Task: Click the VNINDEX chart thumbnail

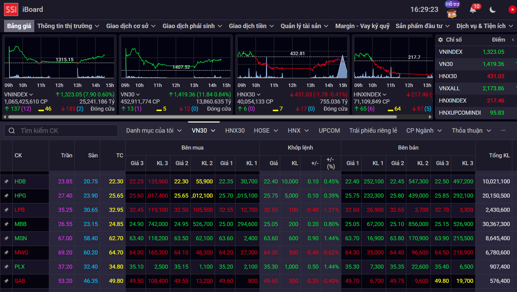Action: tap(59, 58)
